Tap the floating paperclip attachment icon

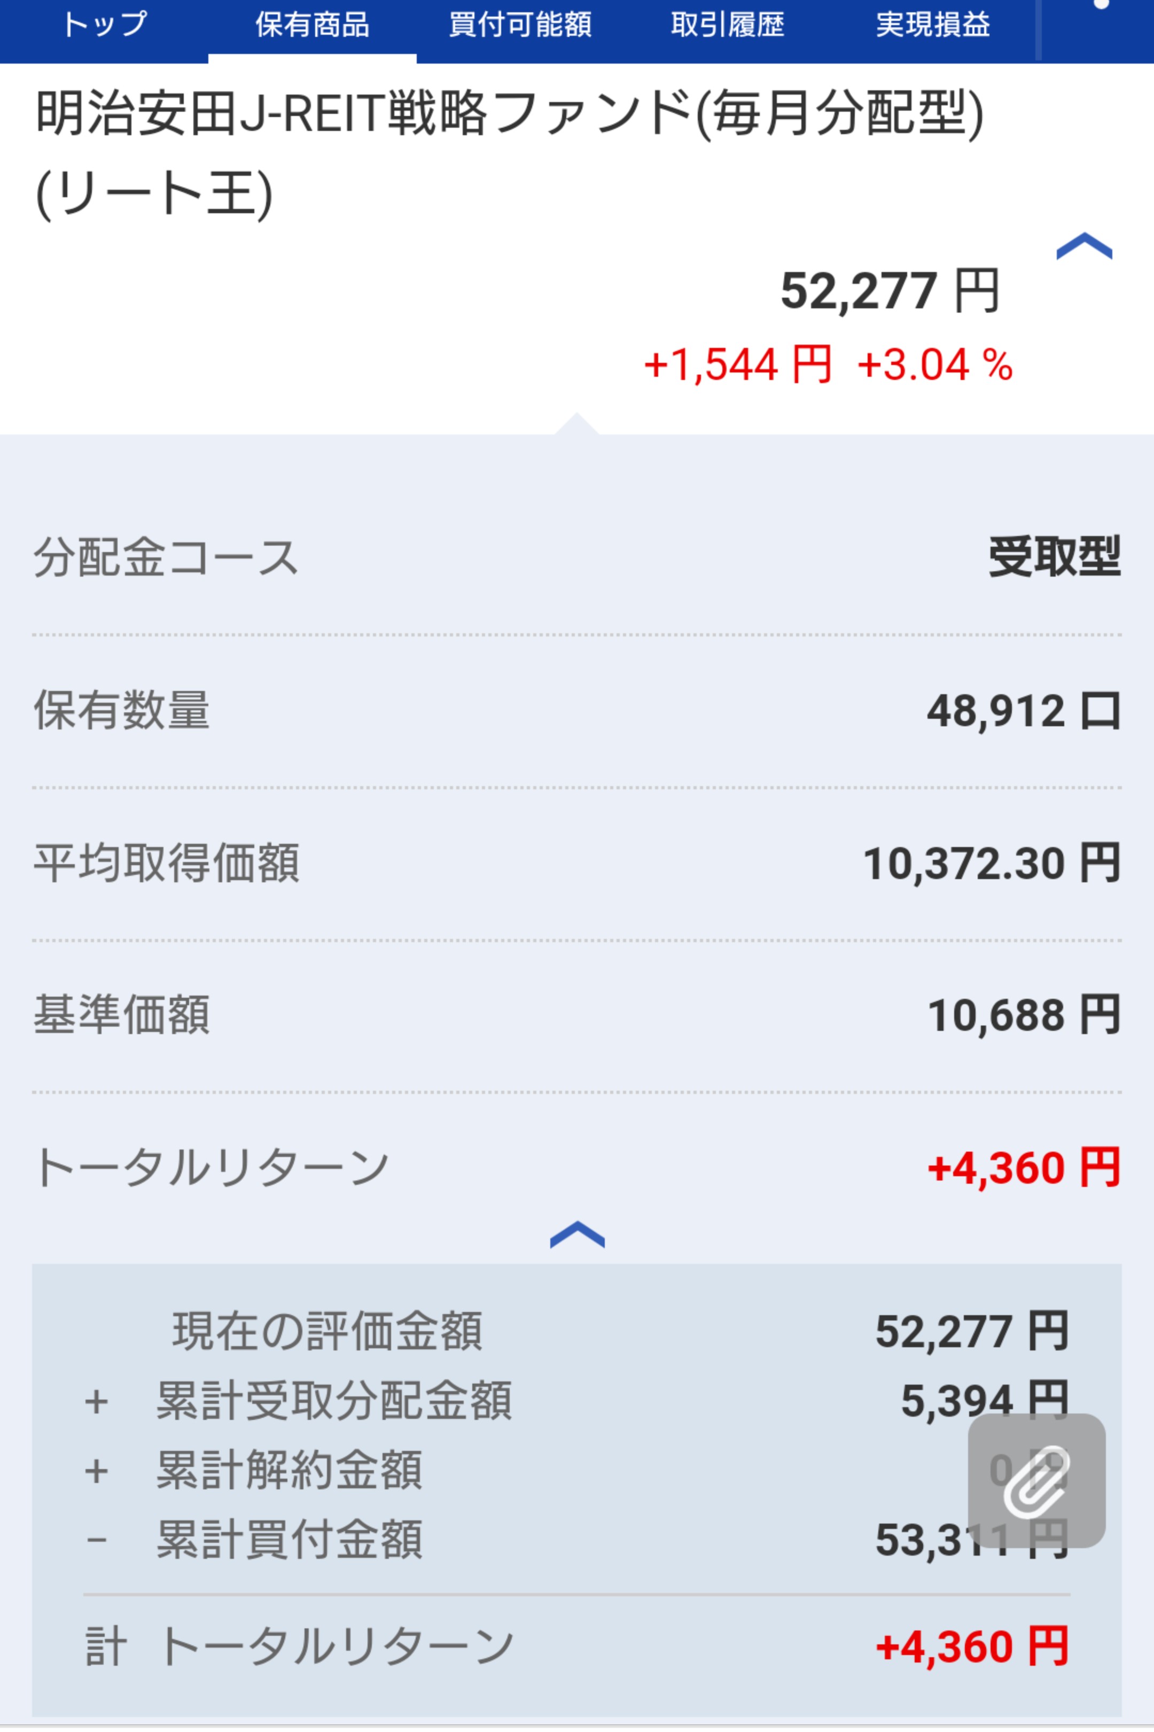(x=1036, y=1480)
